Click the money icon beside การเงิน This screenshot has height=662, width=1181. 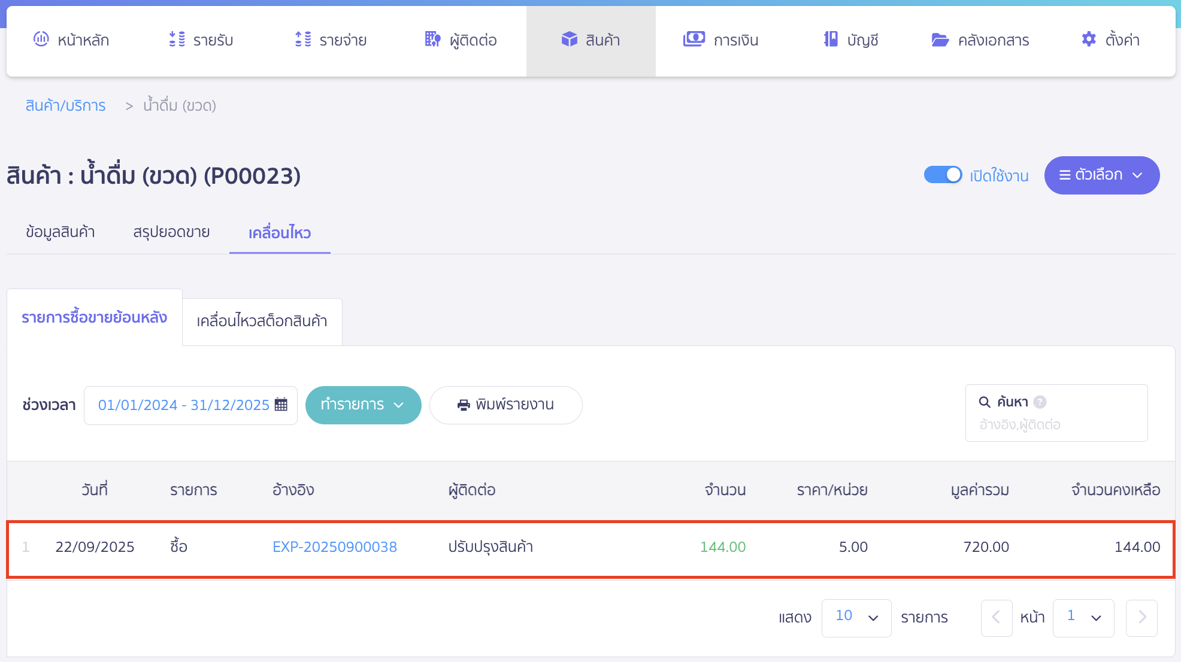click(694, 40)
